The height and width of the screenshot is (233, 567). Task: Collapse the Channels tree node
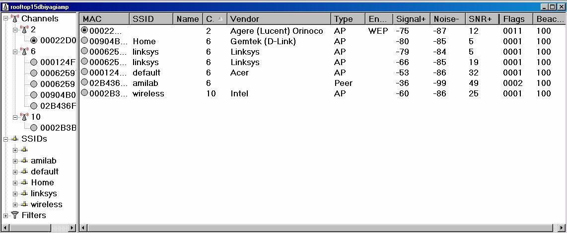(5, 19)
